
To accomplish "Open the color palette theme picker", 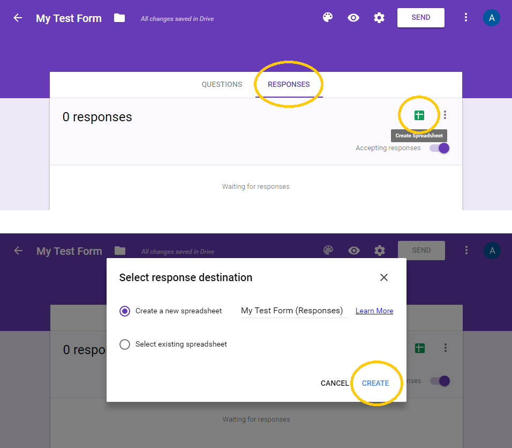I will [x=328, y=18].
